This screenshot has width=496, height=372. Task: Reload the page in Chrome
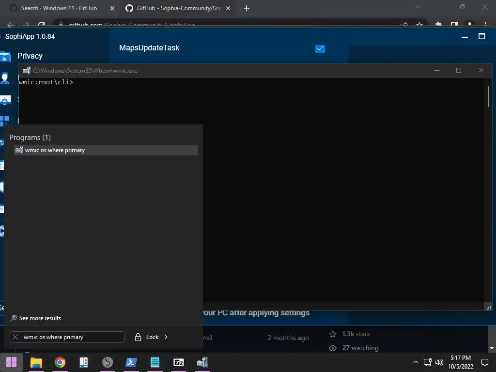42,25
